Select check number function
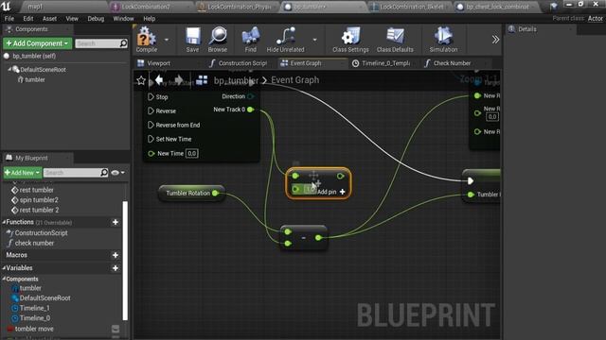This screenshot has width=606, height=340. point(34,243)
